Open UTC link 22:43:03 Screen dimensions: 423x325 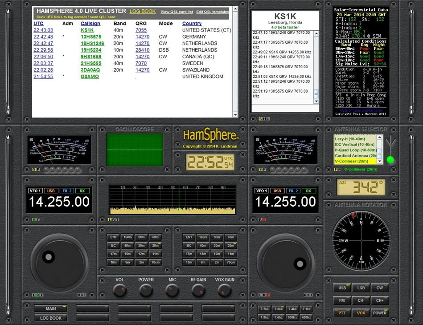coord(43,30)
